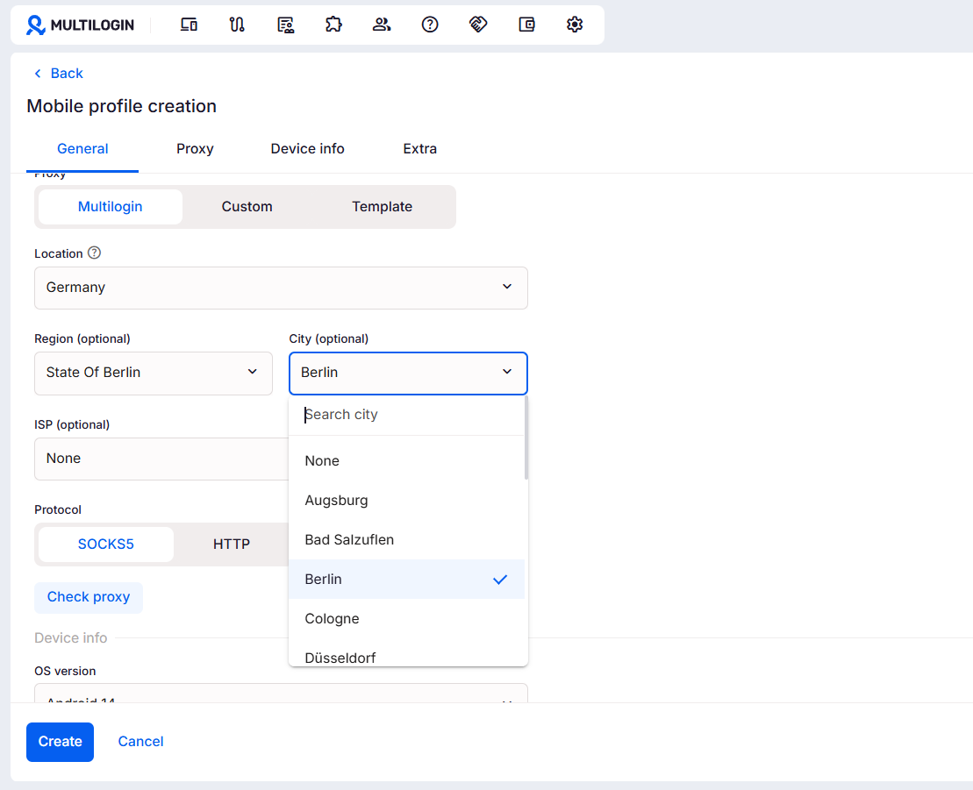Viewport: 973px width, 790px height.
Task: Open the Region dropdown State Of Berlin
Action: (x=154, y=373)
